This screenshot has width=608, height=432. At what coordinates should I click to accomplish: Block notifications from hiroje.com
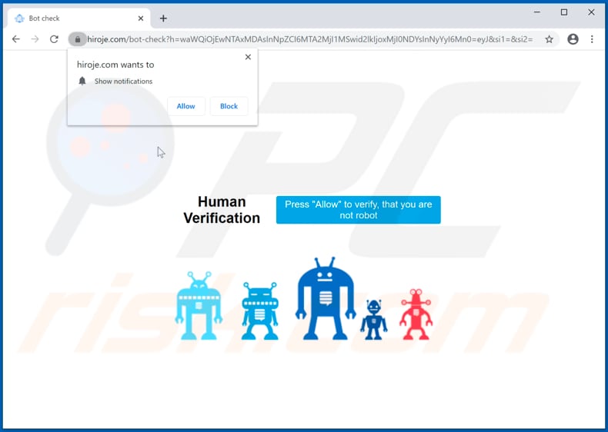[229, 106]
